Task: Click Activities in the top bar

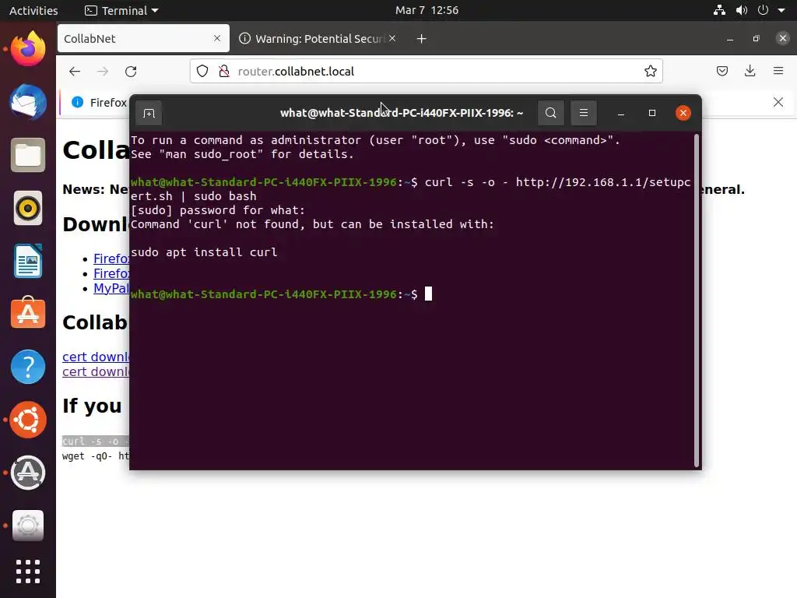Action: [x=33, y=10]
